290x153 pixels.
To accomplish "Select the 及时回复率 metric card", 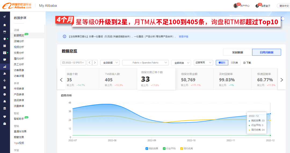I will click(x=232, y=79).
